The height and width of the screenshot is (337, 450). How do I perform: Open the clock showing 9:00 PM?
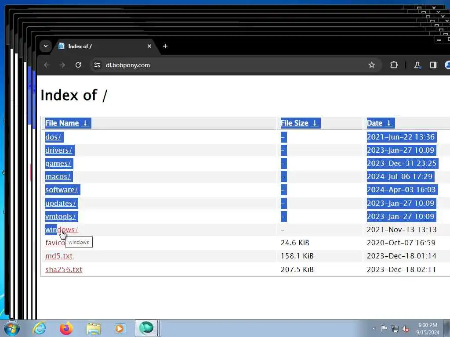pyautogui.click(x=428, y=329)
